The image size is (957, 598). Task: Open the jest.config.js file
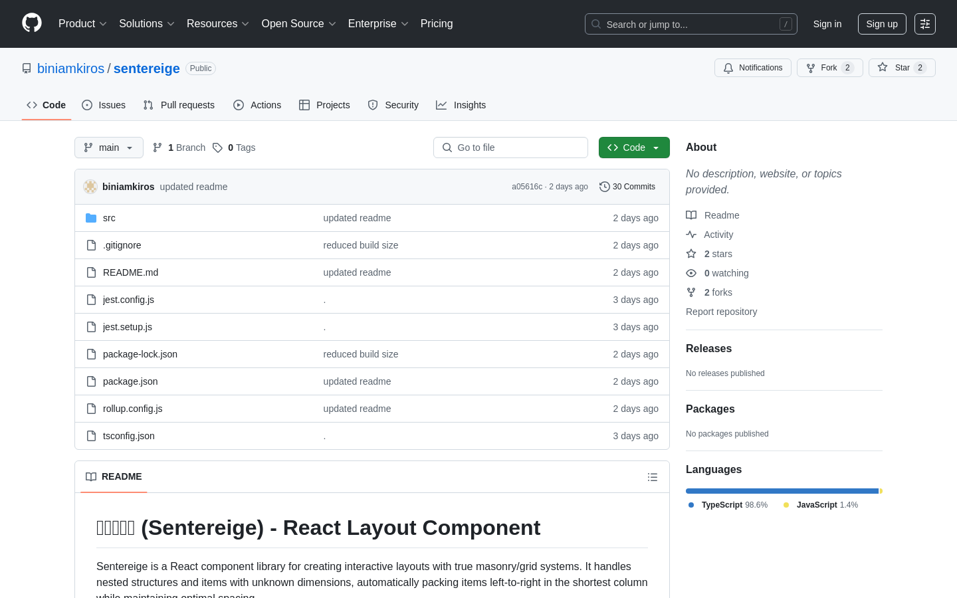128,300
